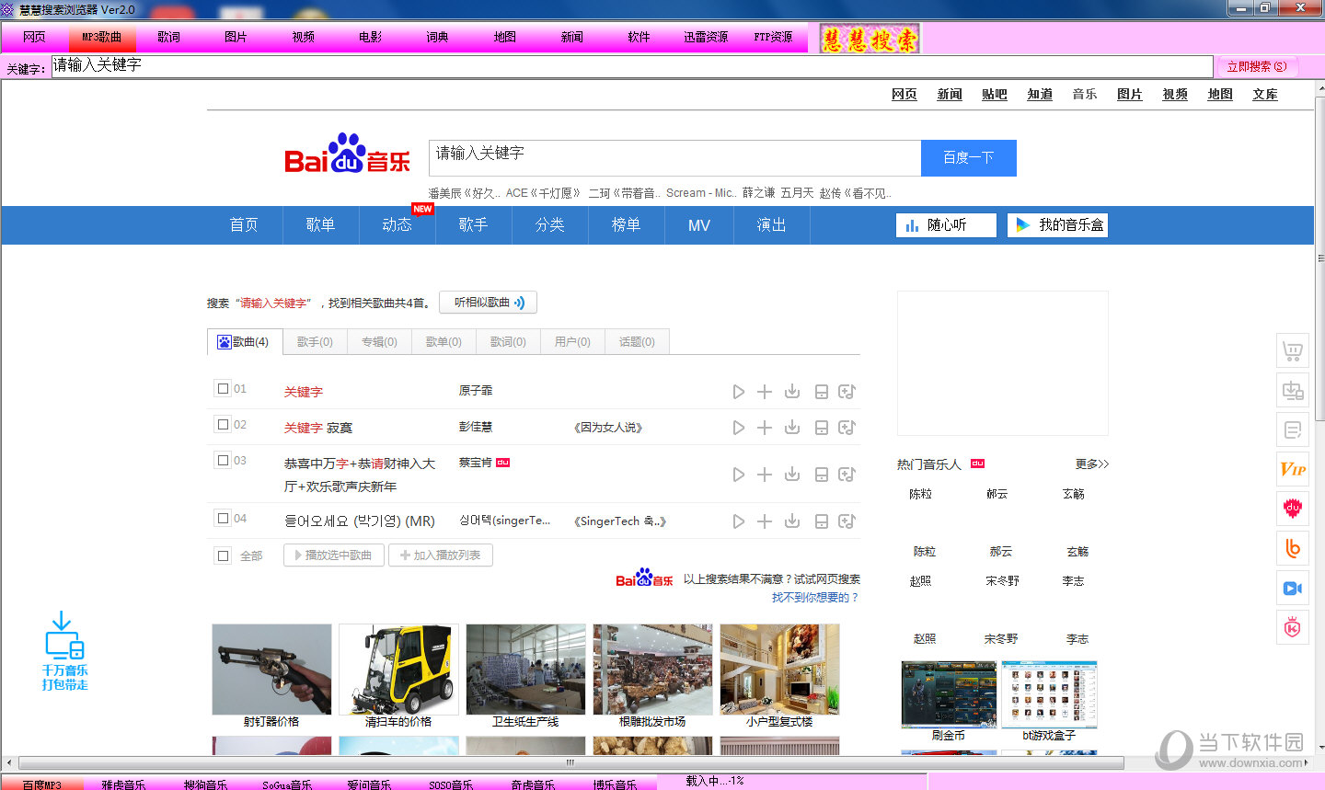Click send-to-phone icon for song 02
Screen dimensions: 1325x790
point(821,428)
